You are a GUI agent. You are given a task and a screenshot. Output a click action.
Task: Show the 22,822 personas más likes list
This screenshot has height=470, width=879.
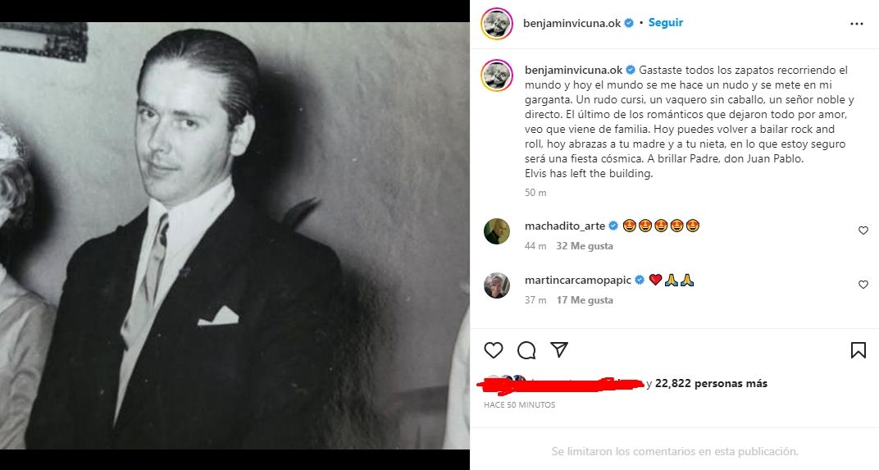coord(711,383)
